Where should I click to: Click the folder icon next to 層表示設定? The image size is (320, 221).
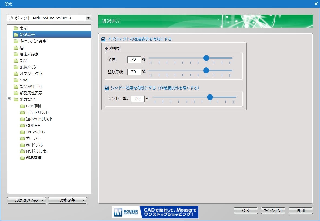(x=16, y=54)
